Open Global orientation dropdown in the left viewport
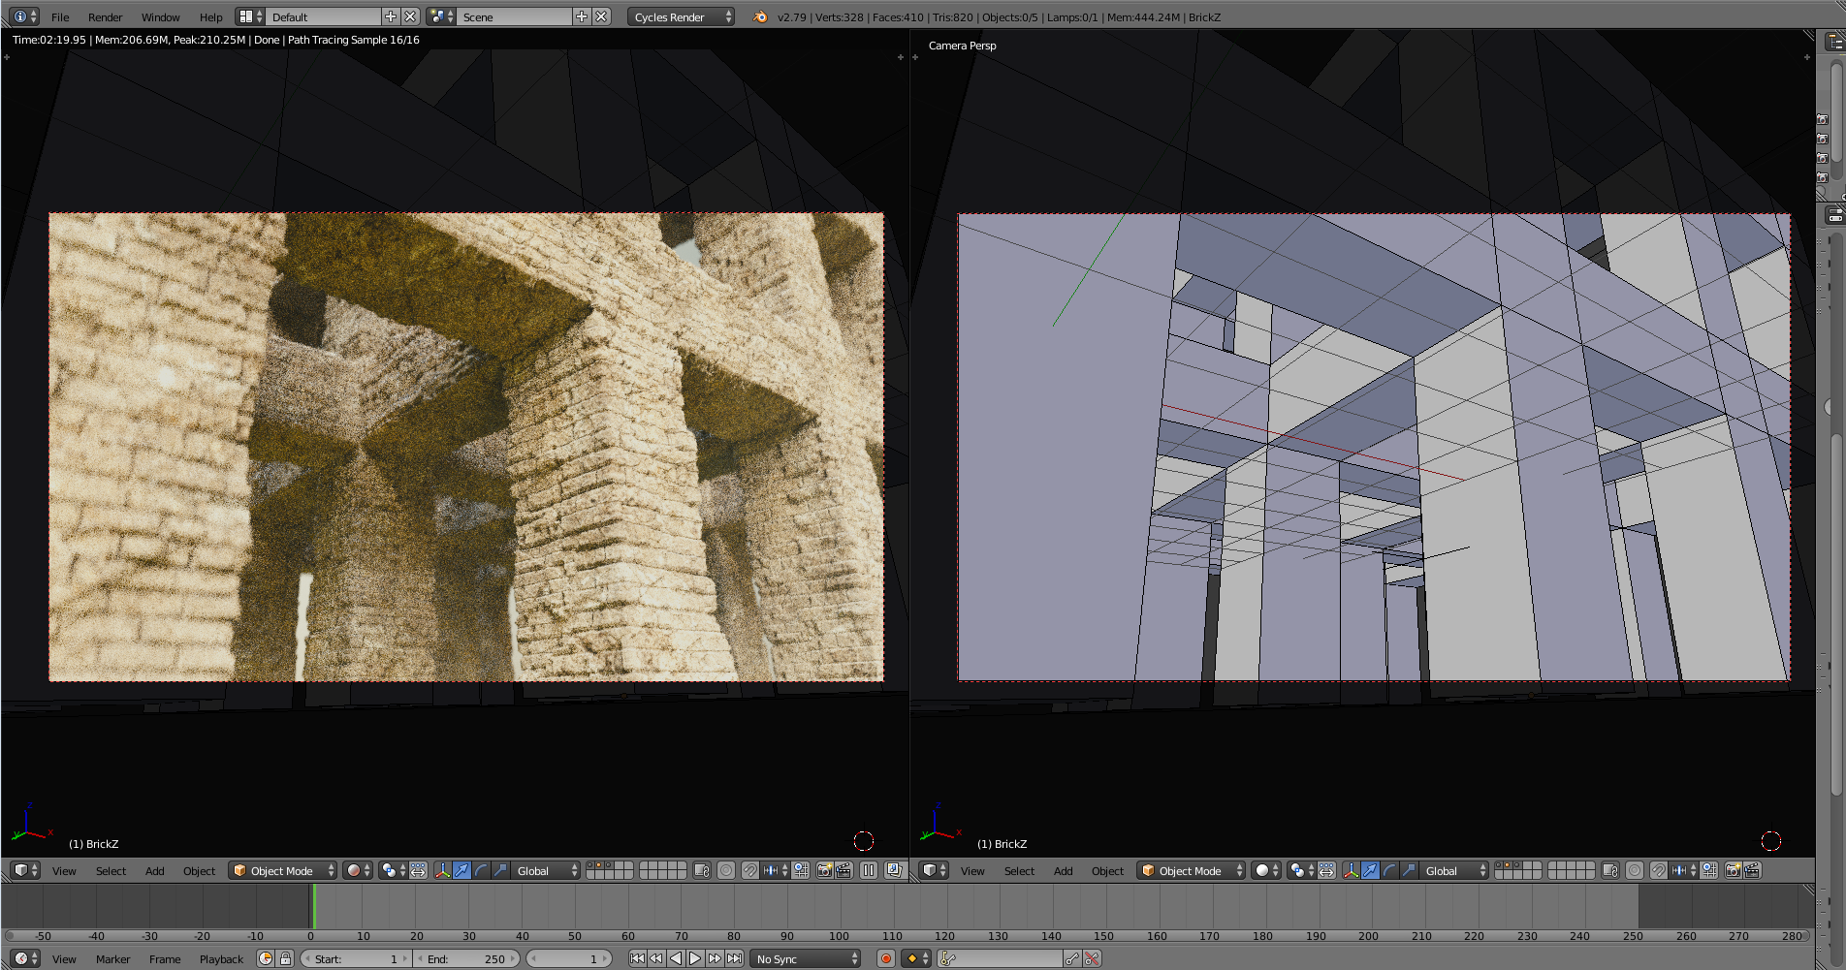 click(x=546, y=870)
